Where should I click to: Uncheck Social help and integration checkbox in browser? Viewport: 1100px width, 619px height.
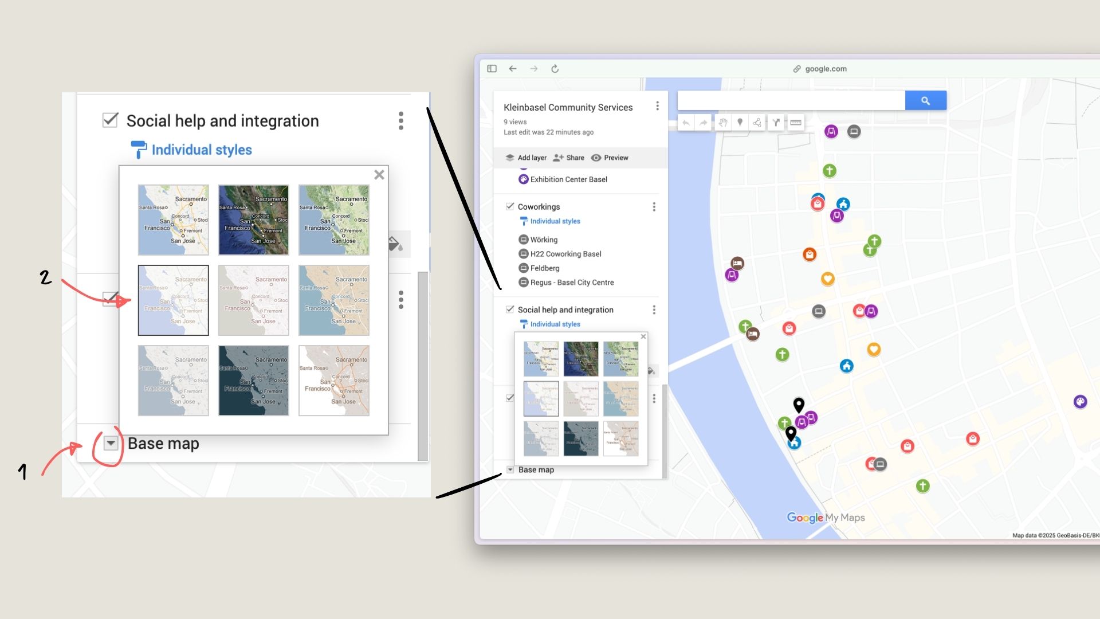510,309
